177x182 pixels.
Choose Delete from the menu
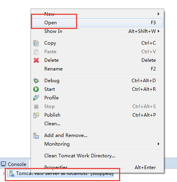pos(97,60)
